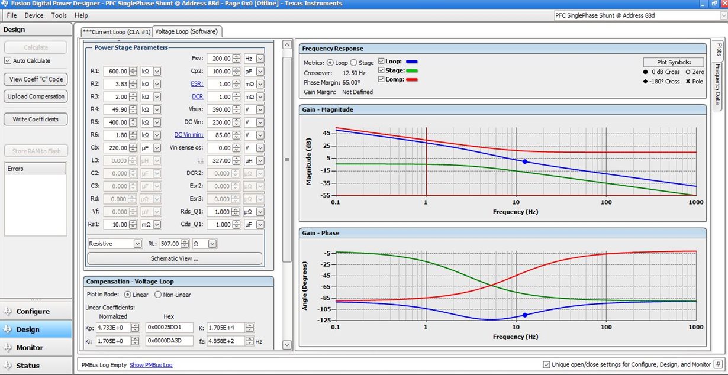728x375 pixels.
Task: Switch to the Current Loop (CLA #1) tab
Action: coord(117,32)
